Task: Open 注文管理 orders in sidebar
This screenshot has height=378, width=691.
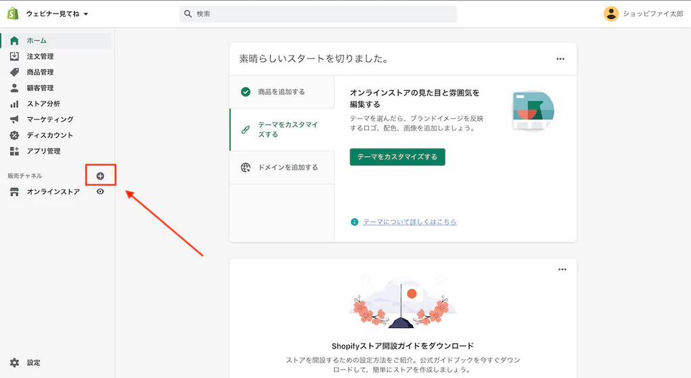Action: [40, 57]
